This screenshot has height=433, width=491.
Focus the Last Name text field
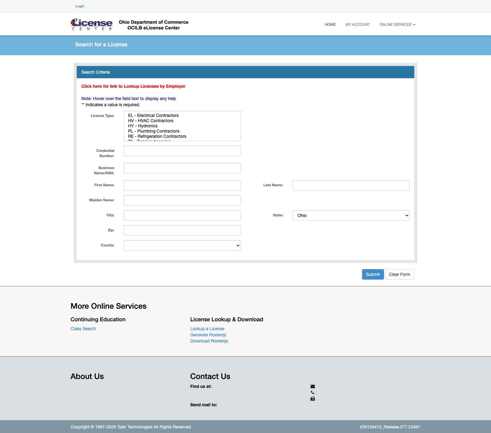pos(351,185)
